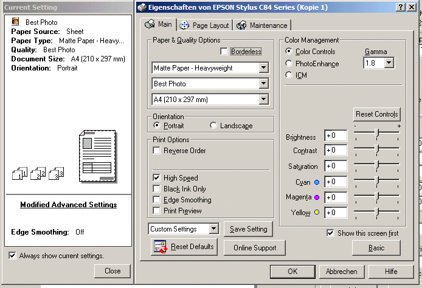Click the third collate pages icon
The width and height of the screenshot is (422, 288).
click(x=57, y=173)
